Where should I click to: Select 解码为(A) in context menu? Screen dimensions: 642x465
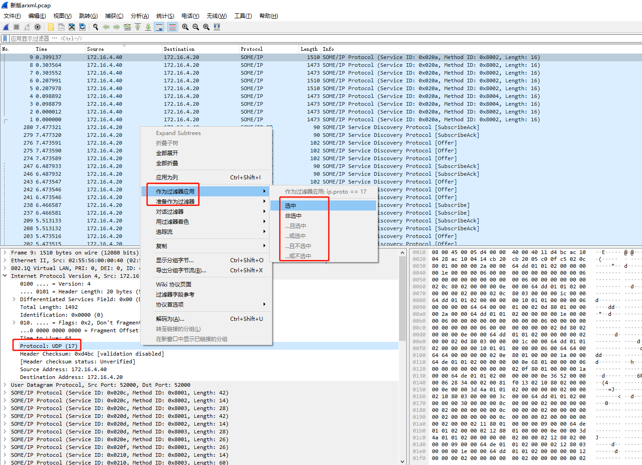tap(206, 319)
